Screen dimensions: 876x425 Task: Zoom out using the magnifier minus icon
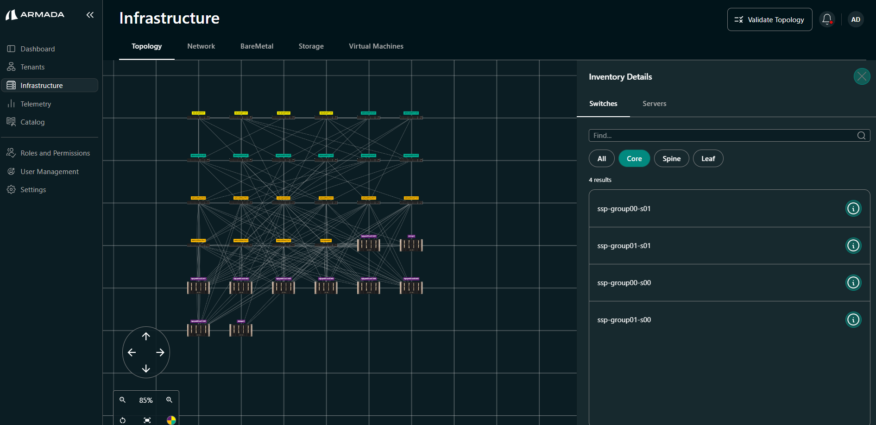pos(122,400)
